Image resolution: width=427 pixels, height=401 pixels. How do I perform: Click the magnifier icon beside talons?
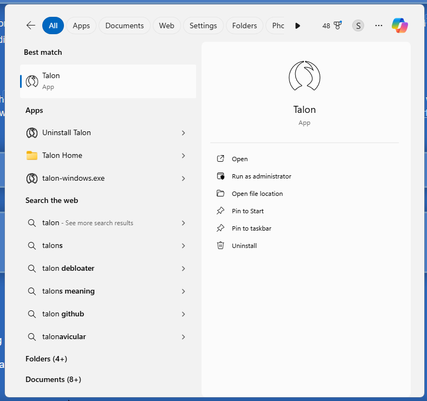pos(32,246)
